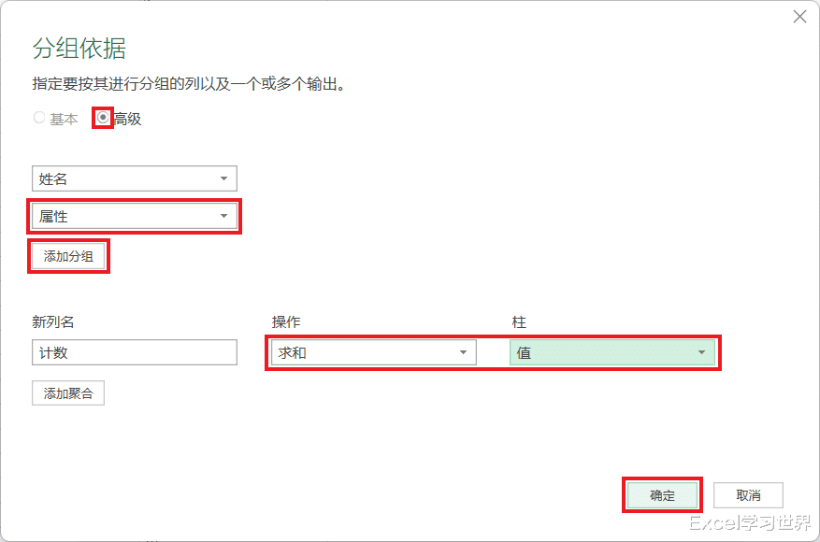Image resolution: width=820 pixels, height=542 pixels.
Task: Select the 高级 radio button
Action: tap(103, 119)
